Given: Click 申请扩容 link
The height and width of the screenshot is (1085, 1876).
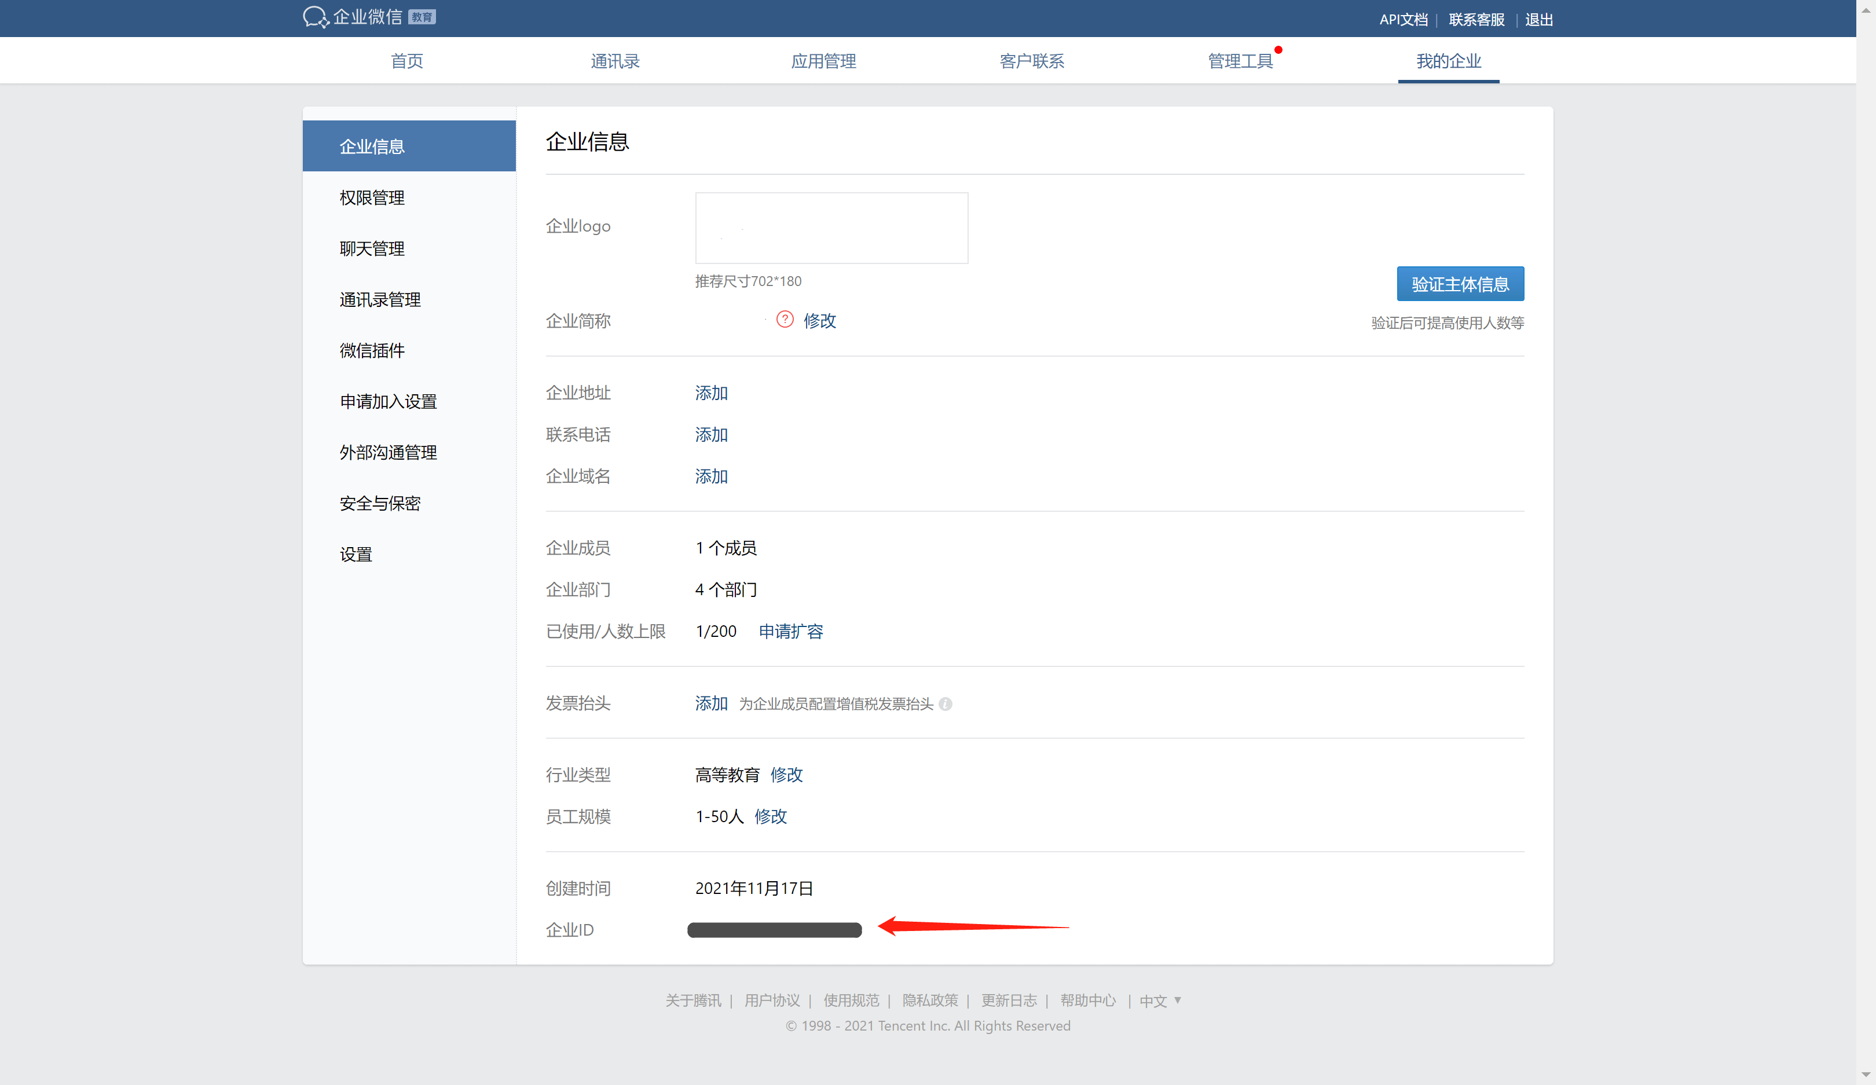Looking at the screenshot, I should coord(790,632).
